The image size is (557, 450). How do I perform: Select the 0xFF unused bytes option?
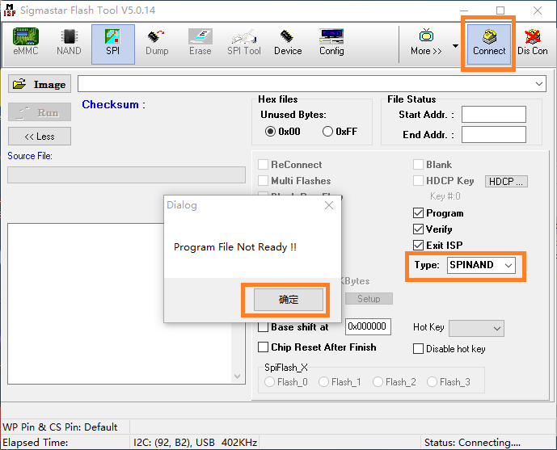pyautogui.click(x=328, y=132)
